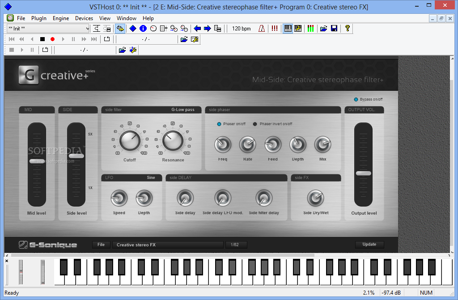Image resolution: width=458 pixels, height=300 pixels.
Task: Open plugin info via blue 'i' icon
Action: click(x=143, y=28)
